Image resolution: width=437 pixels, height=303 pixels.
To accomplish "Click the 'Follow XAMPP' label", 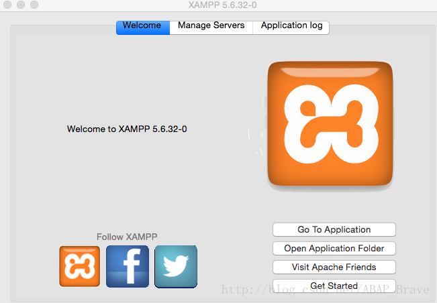I will pyautogui.click(x=127, y=237).
